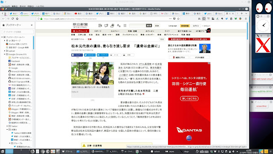Expand よく見るページ folder

click(x=5, y=41)
